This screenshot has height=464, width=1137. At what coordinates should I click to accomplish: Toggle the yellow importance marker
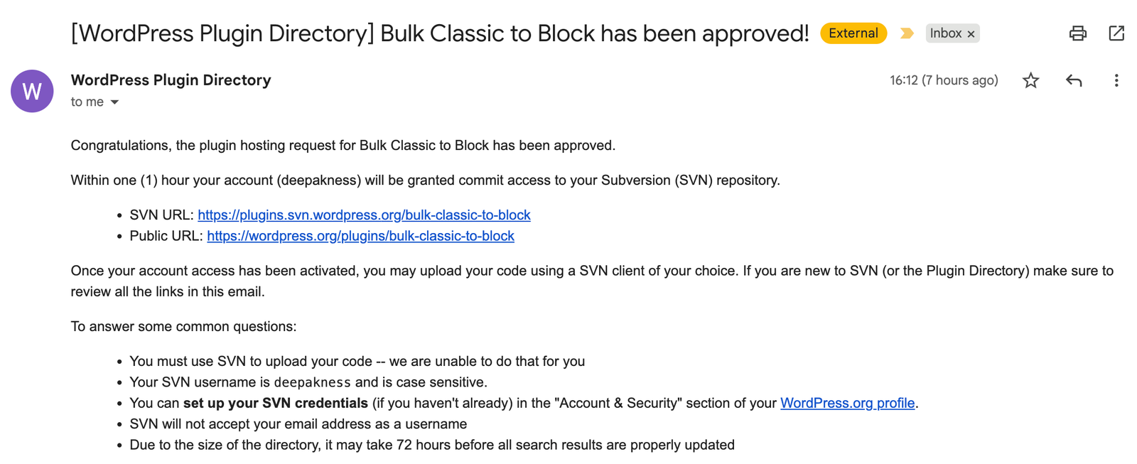[906, 33]
